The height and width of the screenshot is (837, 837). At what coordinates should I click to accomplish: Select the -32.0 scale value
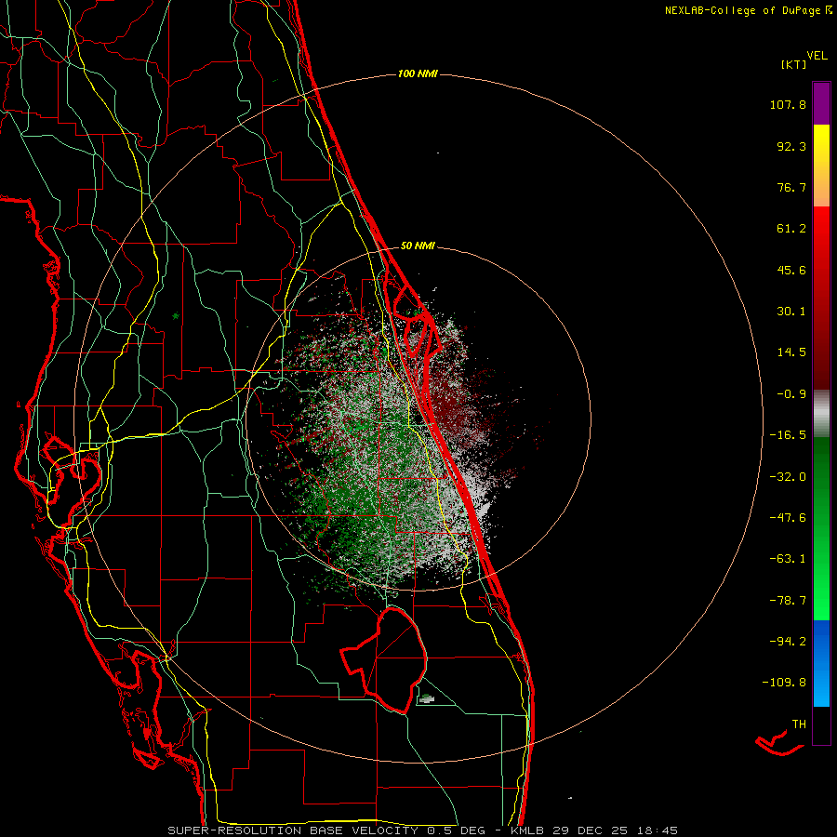point(788,477)
